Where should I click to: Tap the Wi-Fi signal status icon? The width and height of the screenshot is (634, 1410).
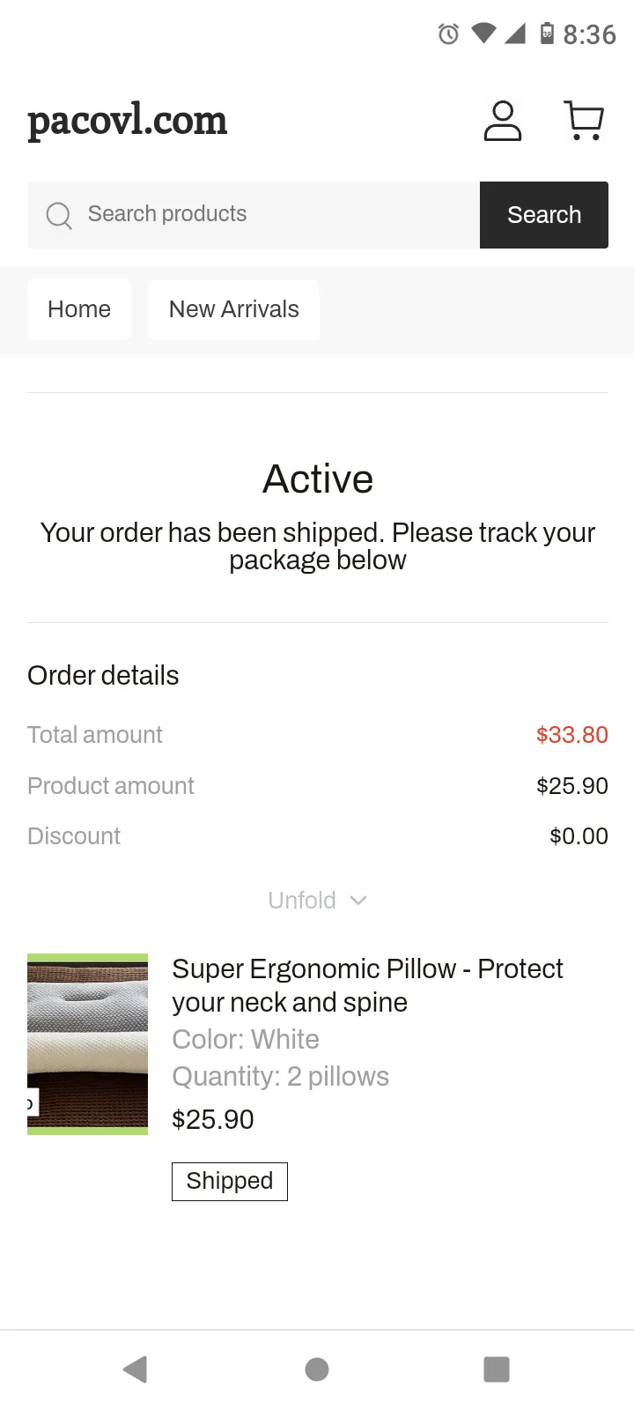point(483,33)
